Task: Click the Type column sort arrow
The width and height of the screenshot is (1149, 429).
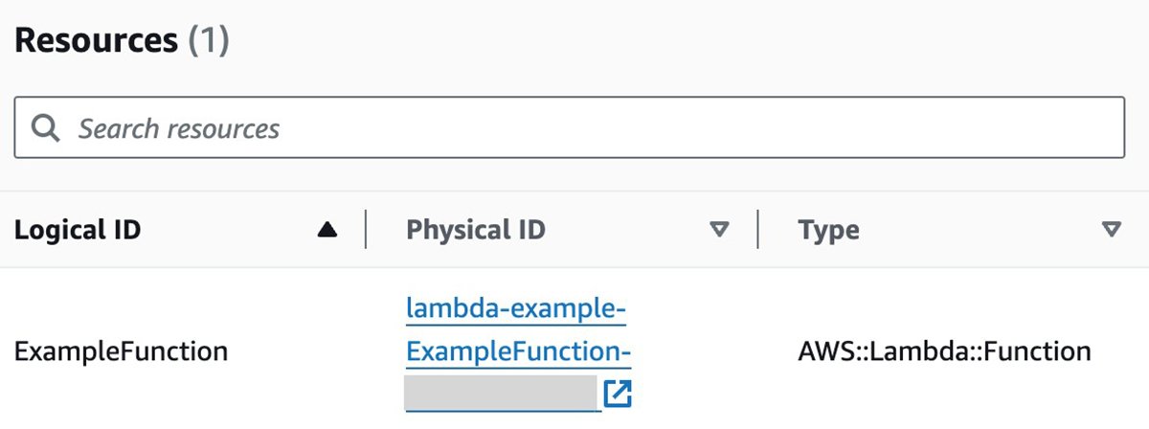Action: tap(1111, 230)
